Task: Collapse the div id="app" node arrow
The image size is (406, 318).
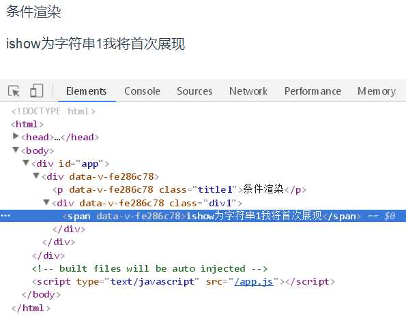Action: [26, 163]
